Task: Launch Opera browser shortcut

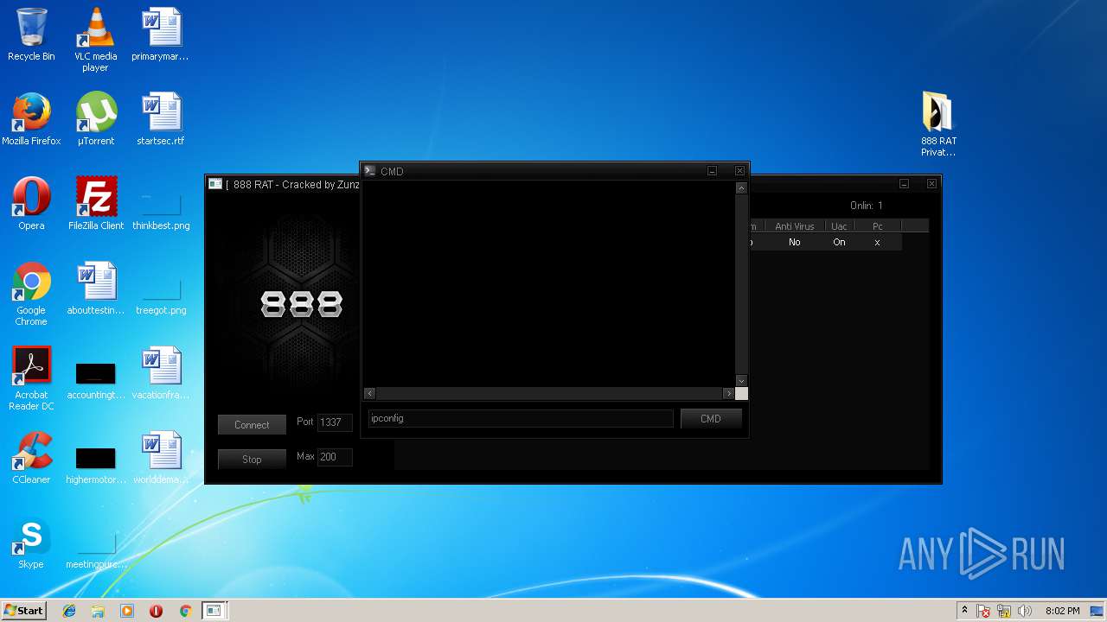Action: tap(31, 204)
